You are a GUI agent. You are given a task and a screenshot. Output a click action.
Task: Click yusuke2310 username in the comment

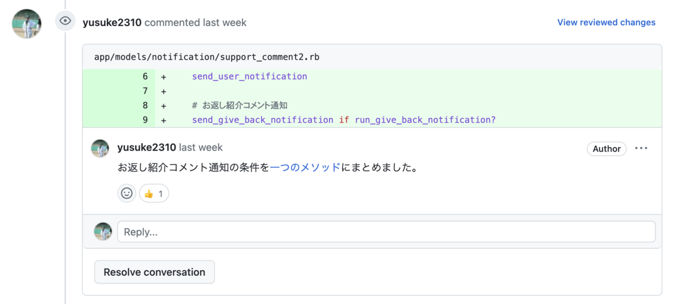pyautogui.click(x=147, y=148)
